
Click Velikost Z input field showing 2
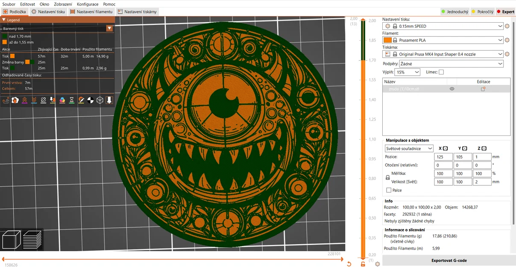coord(482,182)
